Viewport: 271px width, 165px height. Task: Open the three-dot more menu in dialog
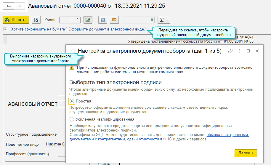(x=239, y=51)
